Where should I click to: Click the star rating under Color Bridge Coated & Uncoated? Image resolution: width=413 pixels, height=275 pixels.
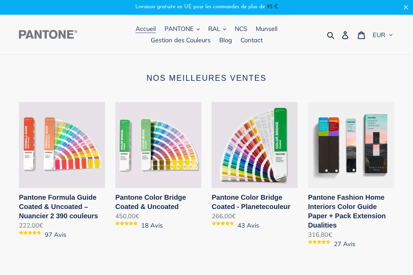127,223
